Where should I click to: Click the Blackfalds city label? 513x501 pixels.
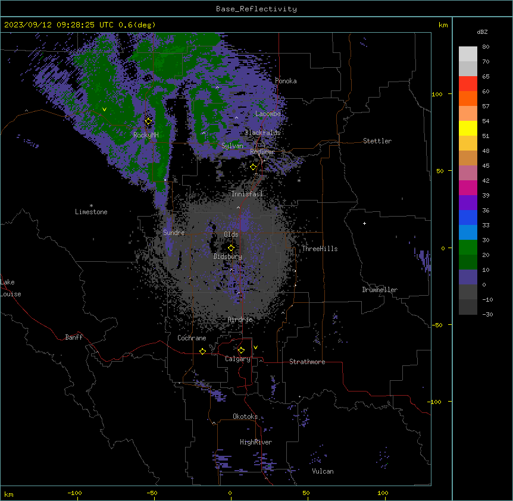coord(262,133)
